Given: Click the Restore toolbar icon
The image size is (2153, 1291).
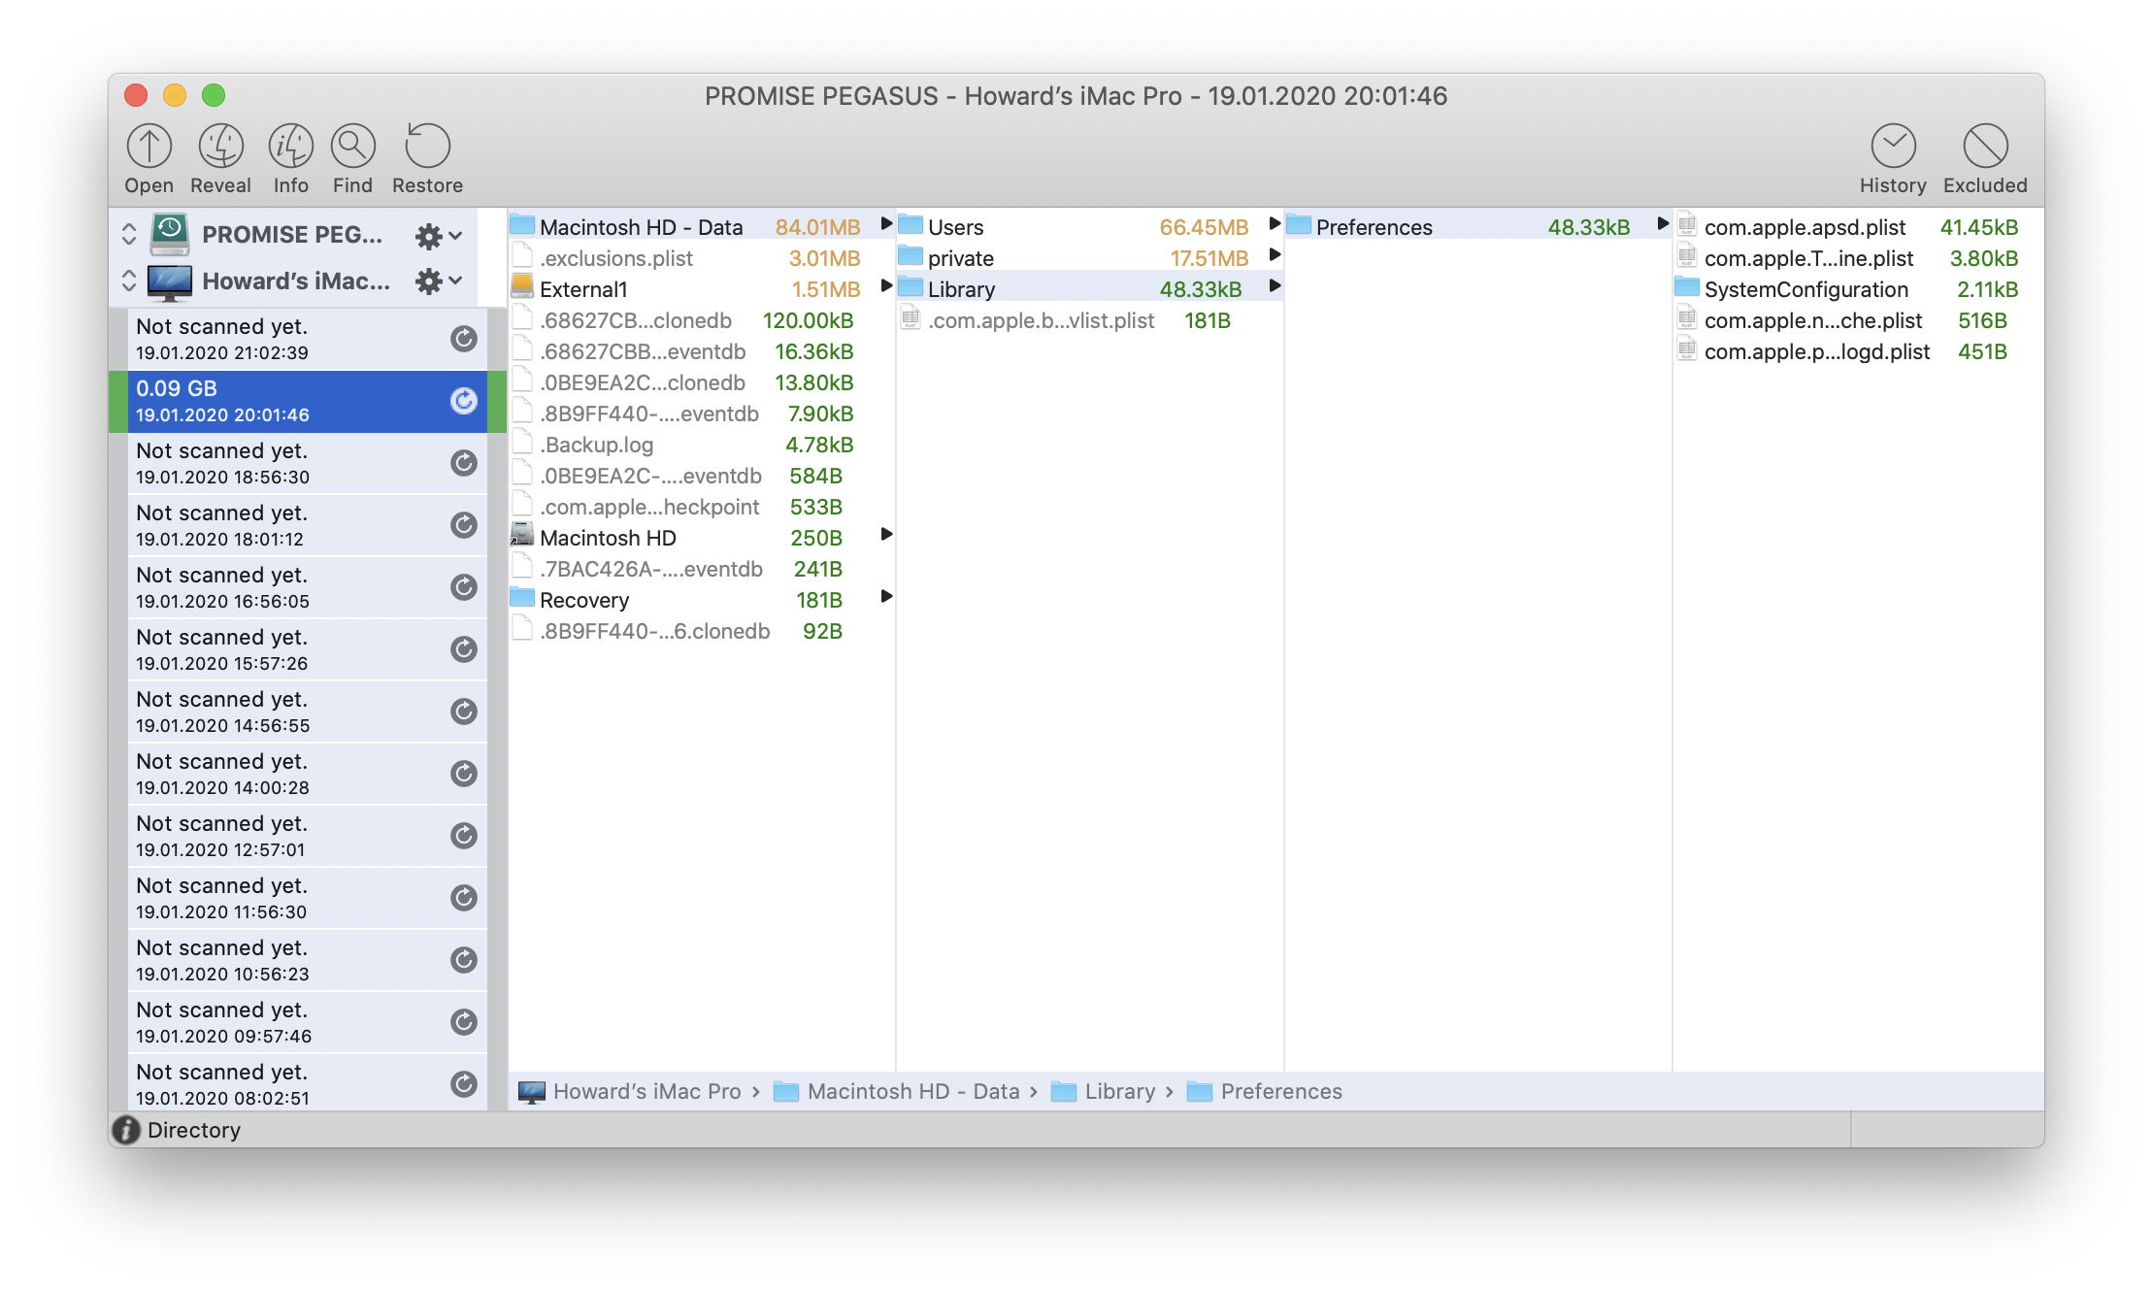Looking at the screenshot, I should pyautogui.click(x=427, y=147).
